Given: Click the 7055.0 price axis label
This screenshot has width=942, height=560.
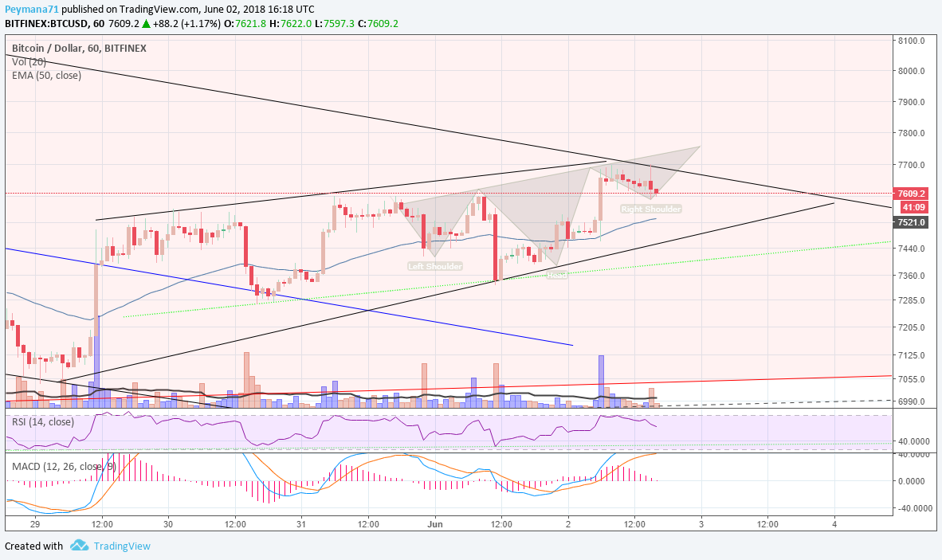Looking at the screenshot, I should [x=911, y=379].
